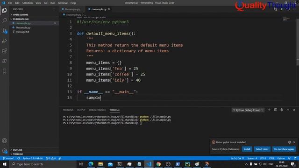Screen dimensions: 299x168
Task: Change CRLF end of line sequence
Action: pos(271,158)
